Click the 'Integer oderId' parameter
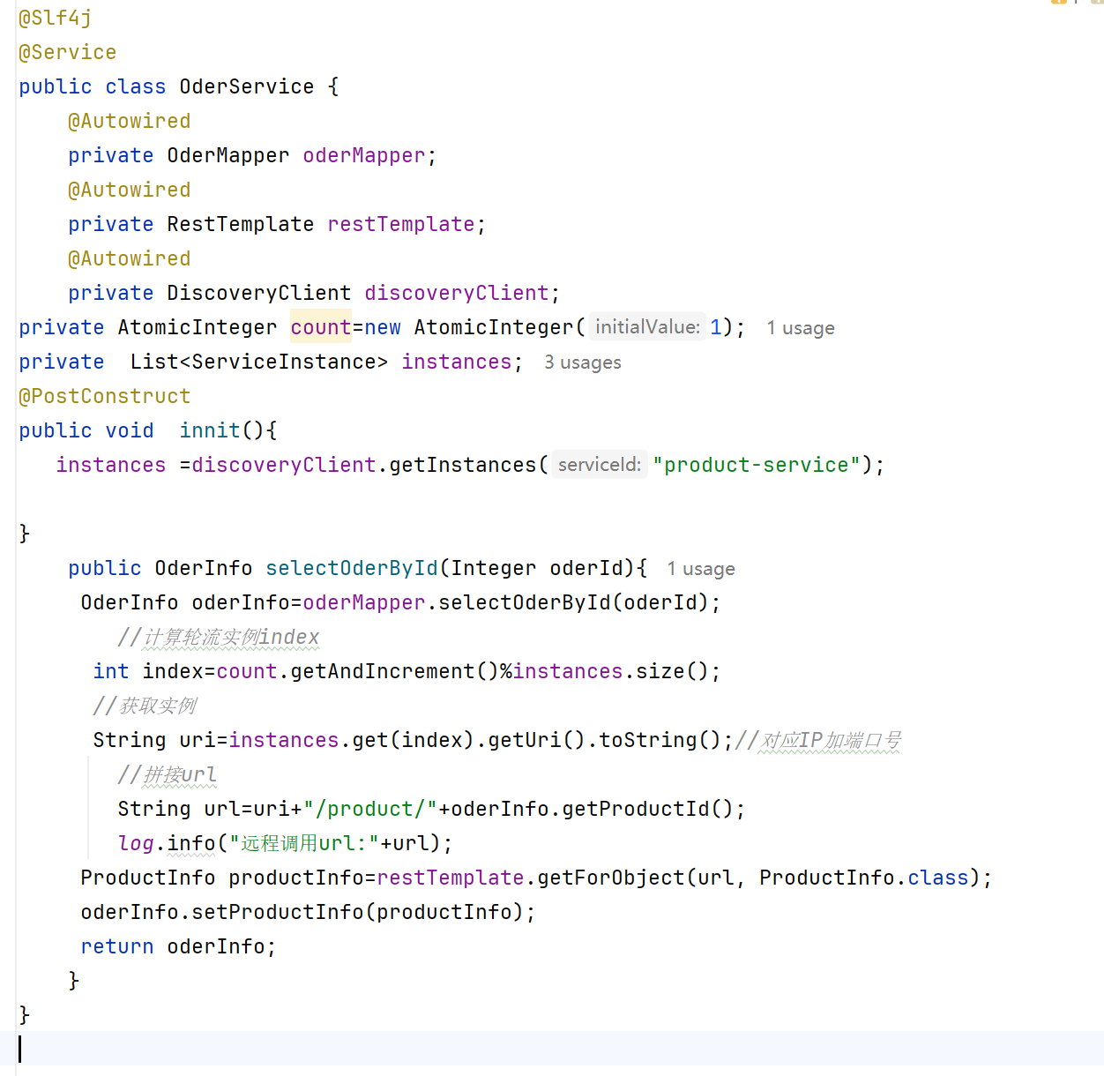 click(x=537, y=568)
